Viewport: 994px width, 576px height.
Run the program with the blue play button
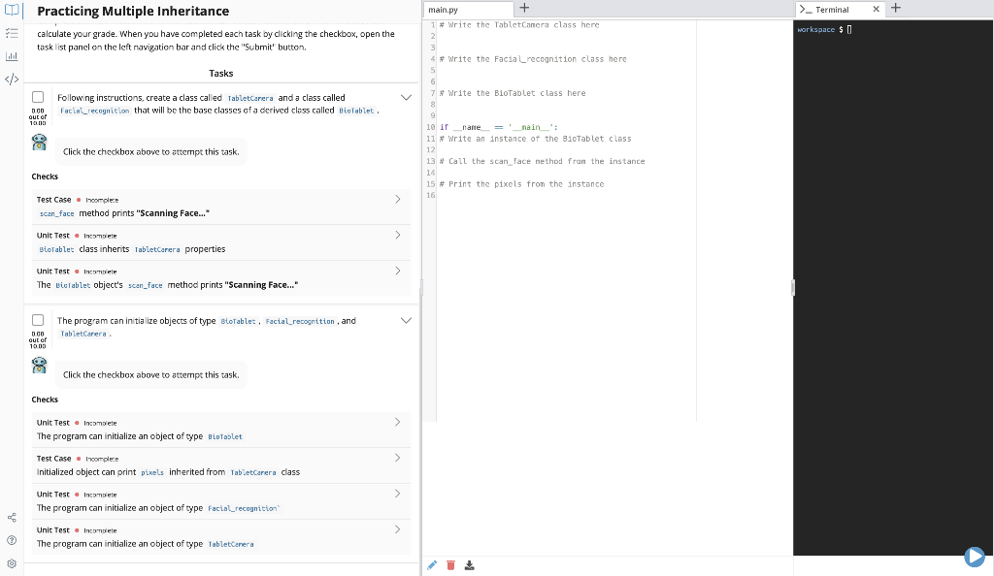coord(975,557)
